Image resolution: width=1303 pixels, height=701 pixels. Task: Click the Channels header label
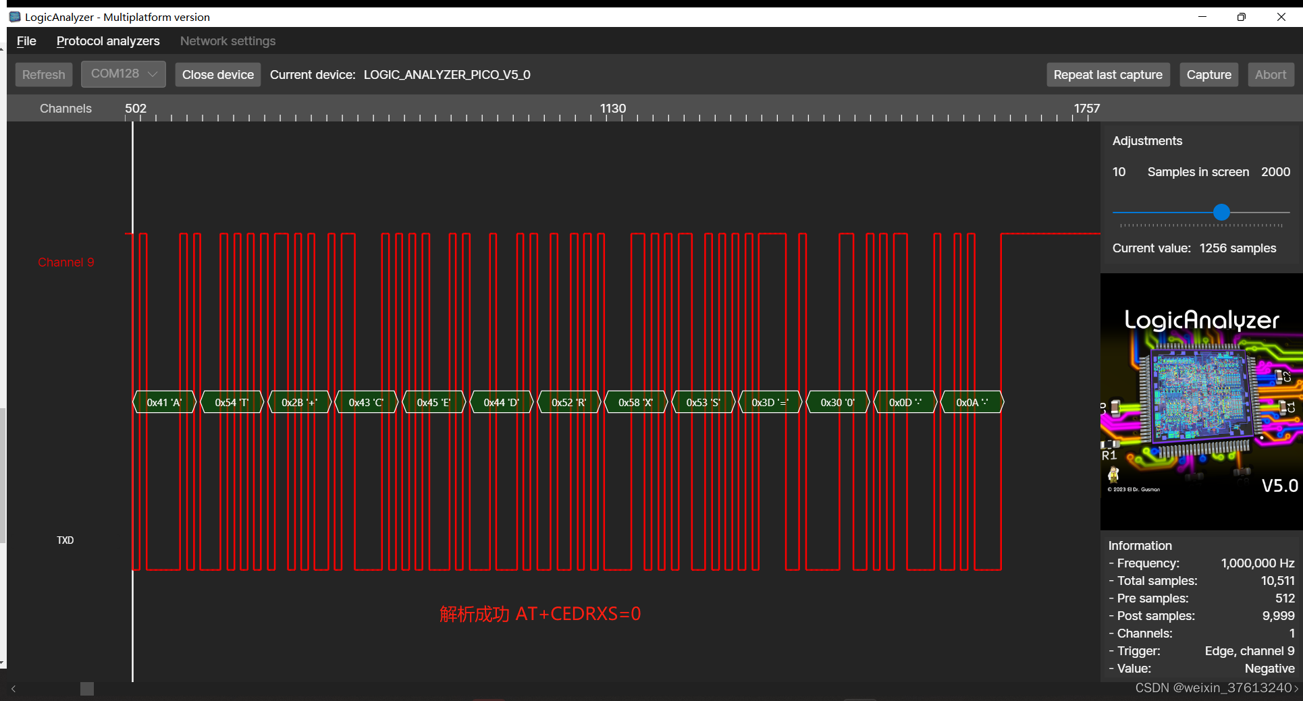click(x=65, y=109)
